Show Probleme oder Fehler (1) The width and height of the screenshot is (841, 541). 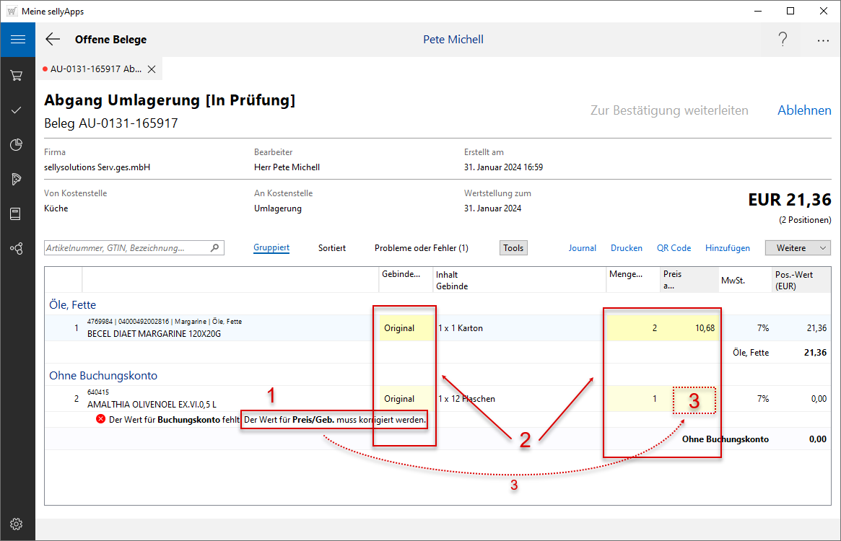[x=421, y=247]
